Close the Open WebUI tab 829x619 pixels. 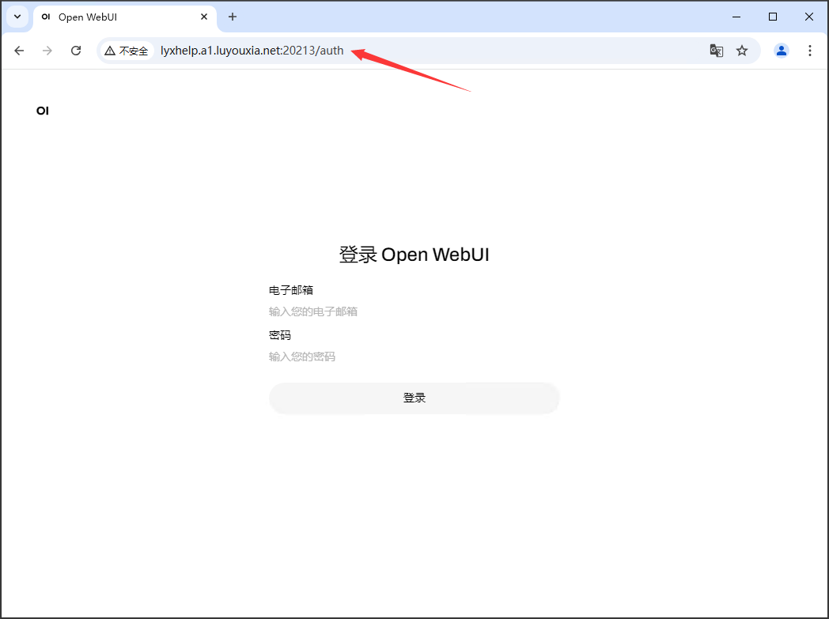(x=204, y=17)
